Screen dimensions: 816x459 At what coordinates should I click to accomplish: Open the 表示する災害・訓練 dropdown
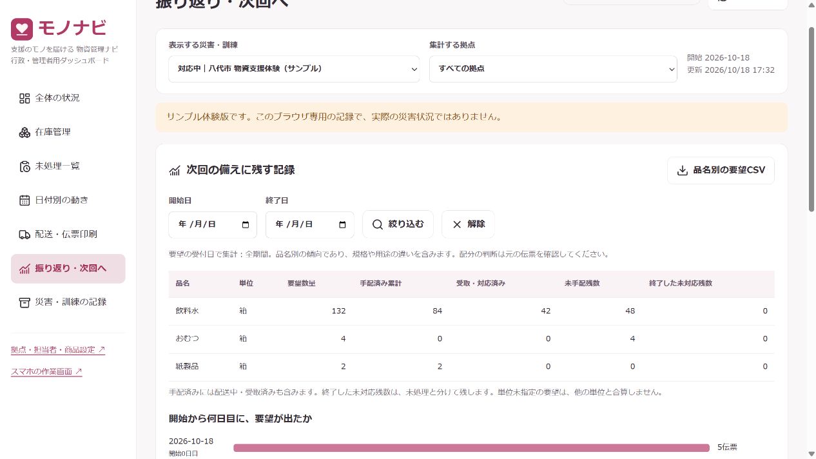point(294,69)
